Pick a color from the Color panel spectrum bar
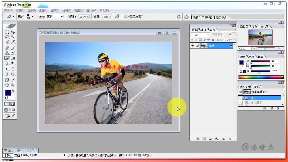The height and width of the screenshot is (162, 288). [261, 77]
